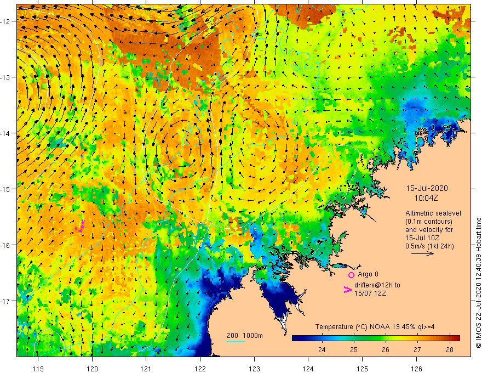Image resolution: width=482 pixels, height=373 pixels.
Task: Click the magenta drifter arrowhead in the legend
Action: (347, 290)
